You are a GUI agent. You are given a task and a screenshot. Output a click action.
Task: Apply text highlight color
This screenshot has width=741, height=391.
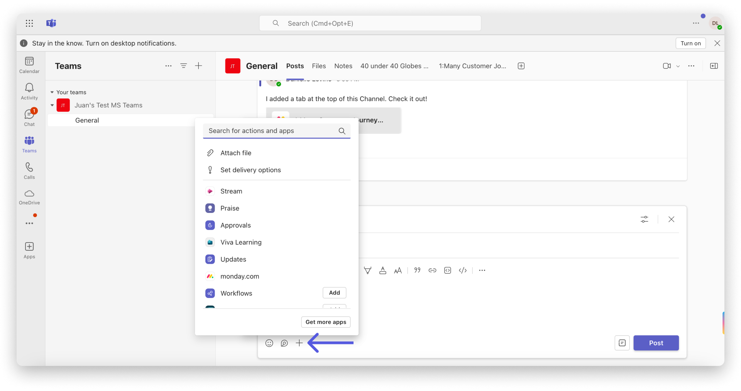pos(368,270)
